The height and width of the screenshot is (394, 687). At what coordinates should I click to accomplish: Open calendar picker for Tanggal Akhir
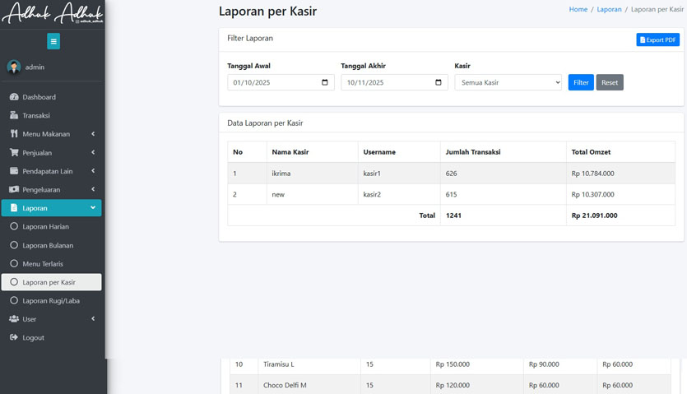(439, 82)
